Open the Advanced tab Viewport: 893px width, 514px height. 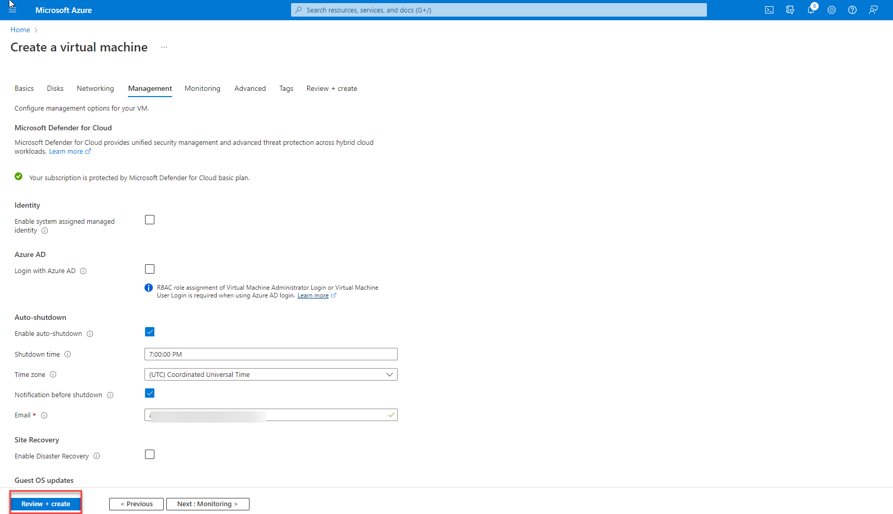coord(250,89)
